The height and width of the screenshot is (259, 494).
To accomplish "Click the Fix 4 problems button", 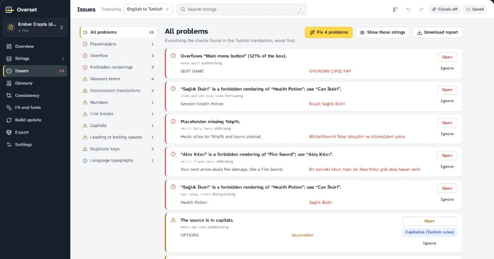I will 328,33.
